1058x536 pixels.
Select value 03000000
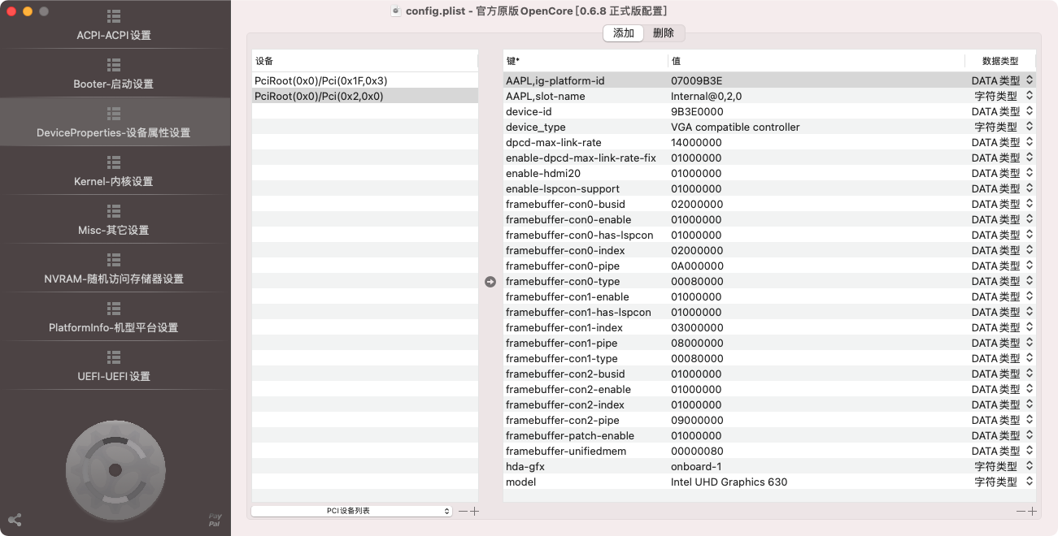click(x=697, y=327)
